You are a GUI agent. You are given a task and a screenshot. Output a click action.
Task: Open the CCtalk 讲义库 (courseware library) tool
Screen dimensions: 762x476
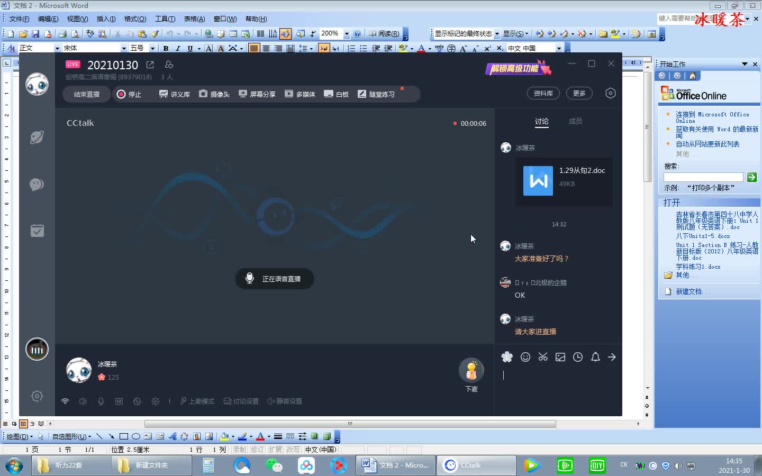click(x=174, y=94)
